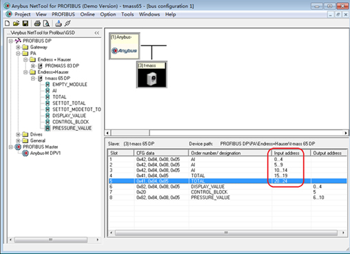Select PROMASS 83 DP device in tree
This screenshot has height=254, width=350.
click(62, 66)
